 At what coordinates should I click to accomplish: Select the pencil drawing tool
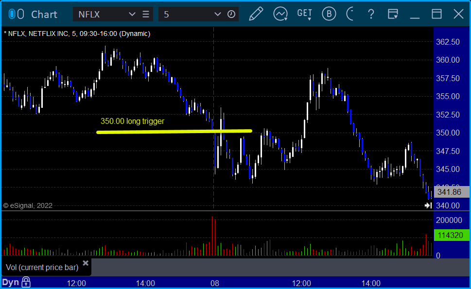[x=256, y=14]
